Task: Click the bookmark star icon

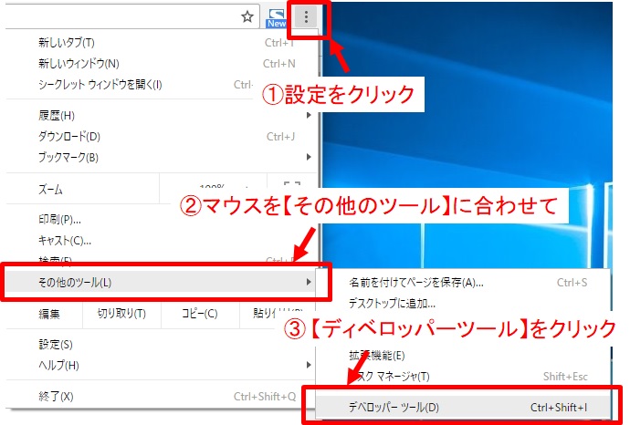Action: tap(247, 16)
